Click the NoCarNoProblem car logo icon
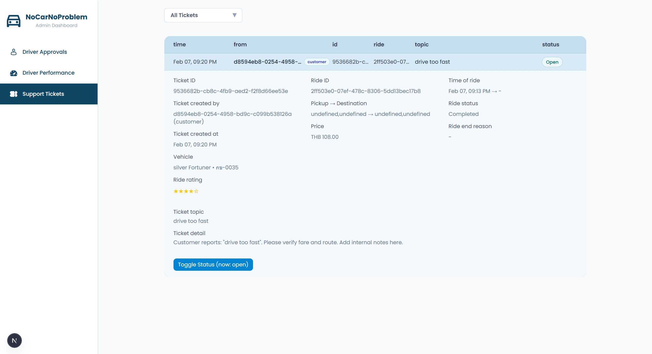The image size is (652, 354). click(x=14, y=21)
